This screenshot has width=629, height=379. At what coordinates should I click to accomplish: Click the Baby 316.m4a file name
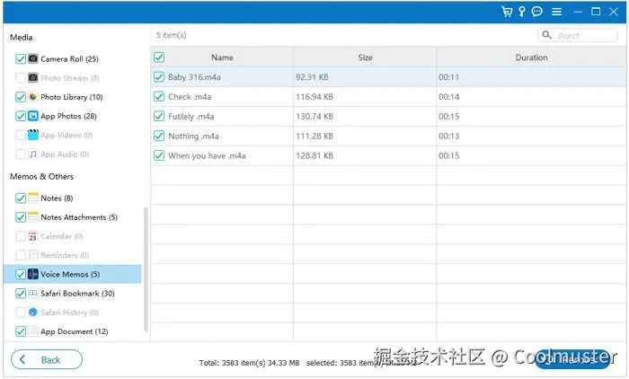(194, 77)
